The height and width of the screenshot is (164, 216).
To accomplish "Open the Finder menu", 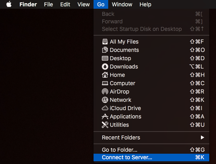I will click(28, 4).
